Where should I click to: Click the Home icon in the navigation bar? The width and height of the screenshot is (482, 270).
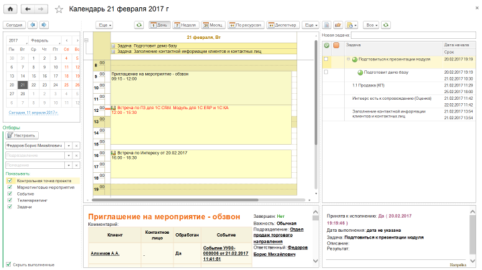pyautogui.click(x=10, y=9)
